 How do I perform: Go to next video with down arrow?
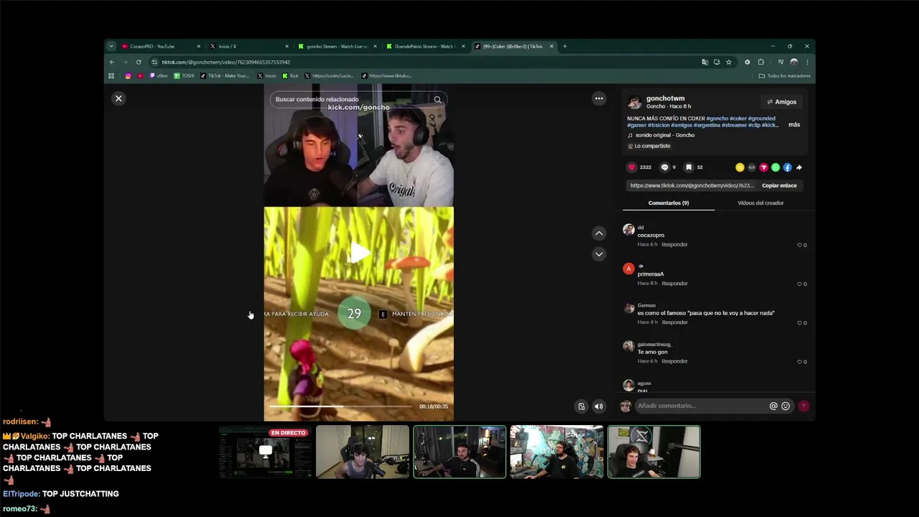[x=599, y=254]
